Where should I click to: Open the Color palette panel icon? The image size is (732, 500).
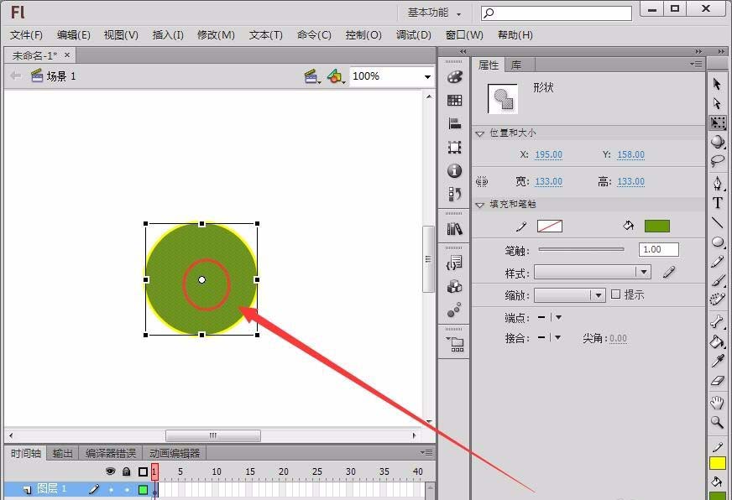[x=454, y=77]
